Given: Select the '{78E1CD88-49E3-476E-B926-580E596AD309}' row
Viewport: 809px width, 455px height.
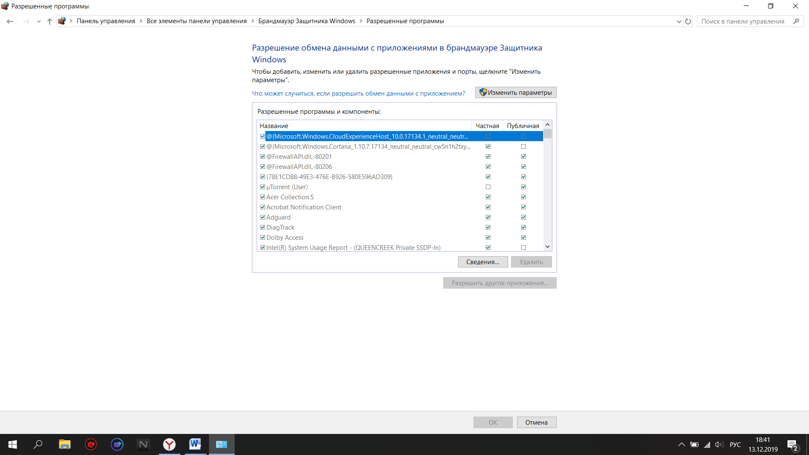Looking at the screenshot, I should click(400, 177).
